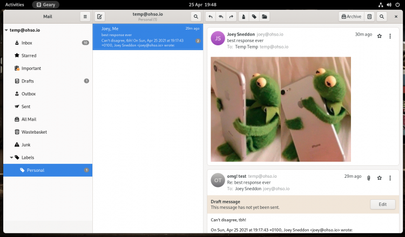Reply to the conversation
405x237 pixels.
pos(211,17)
